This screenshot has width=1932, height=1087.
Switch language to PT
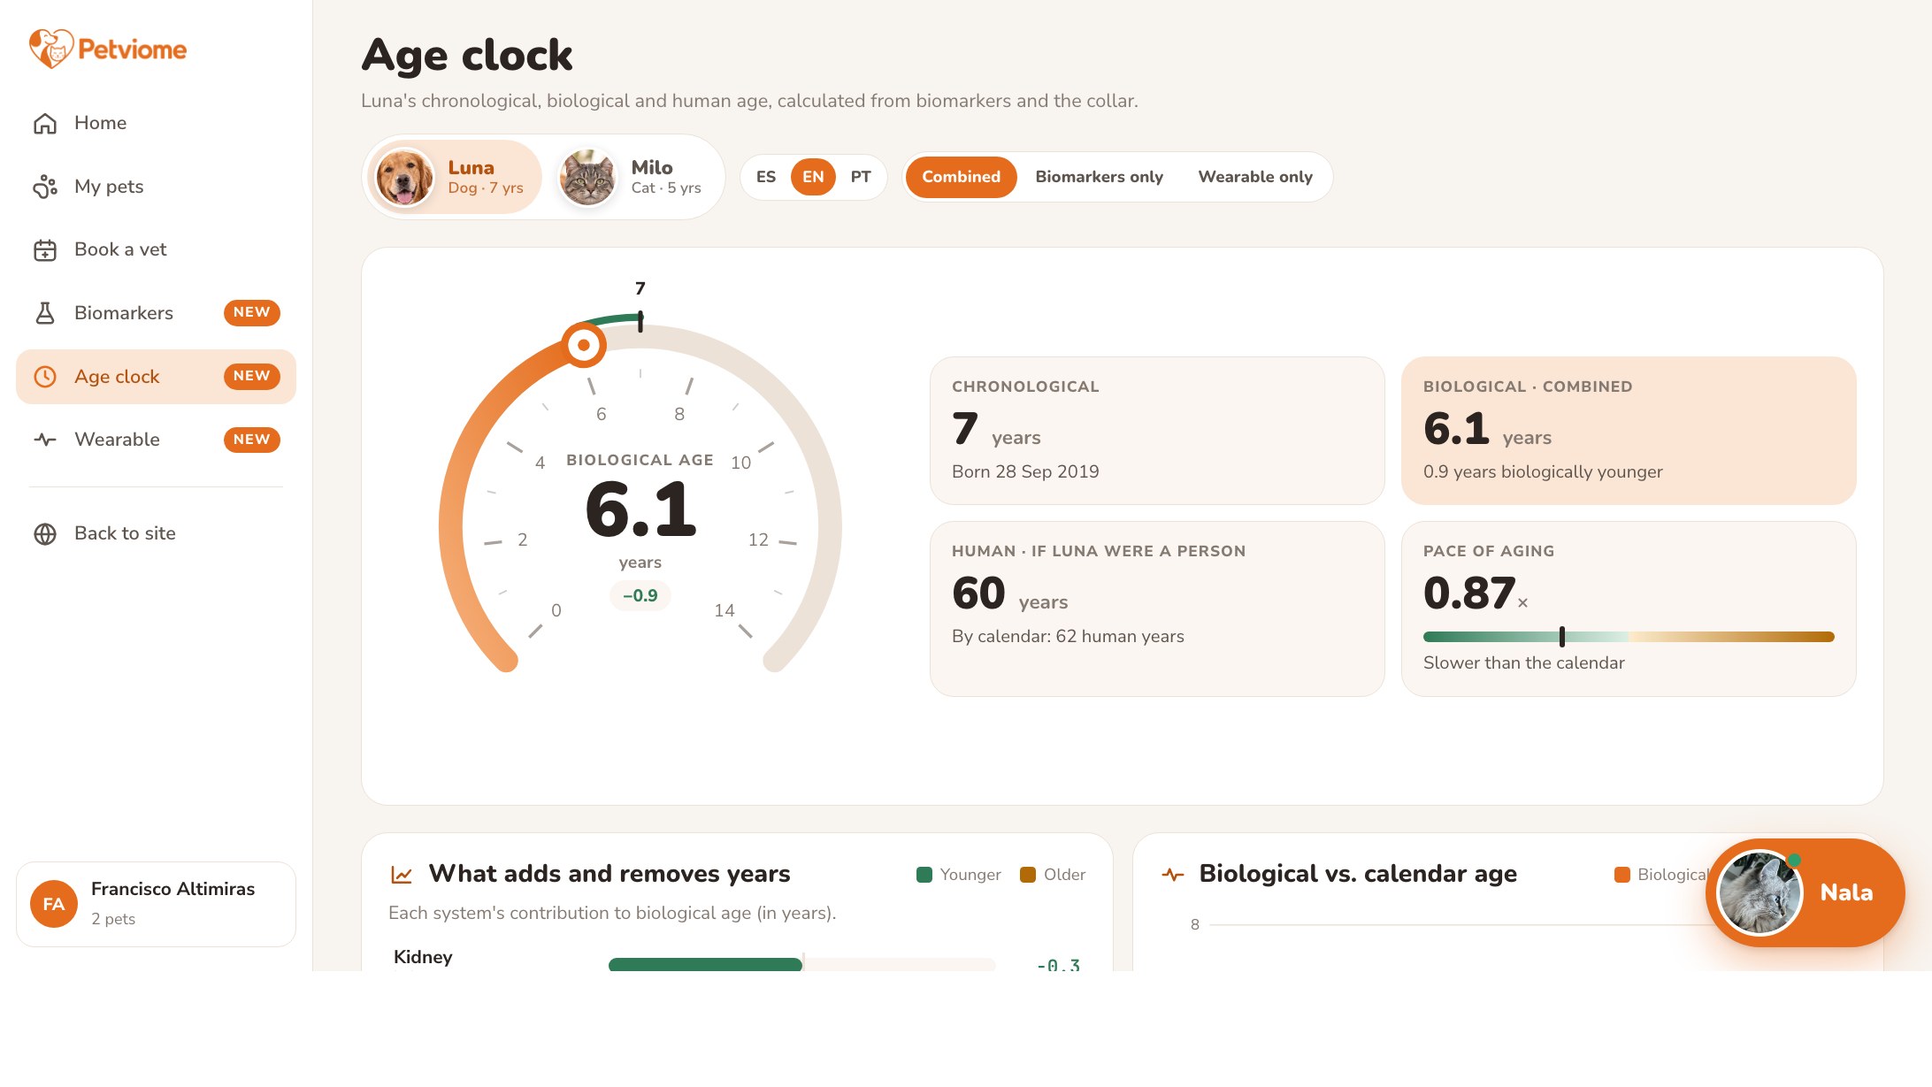pyautogui.click(x=861, y=177)
